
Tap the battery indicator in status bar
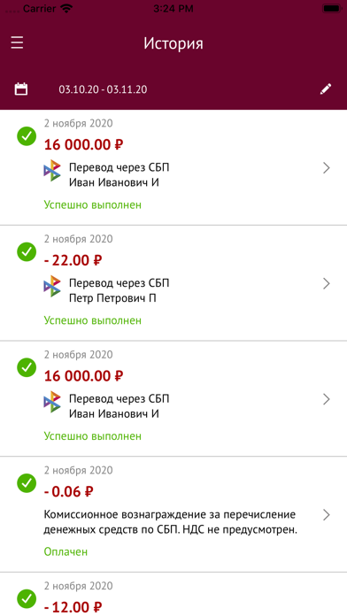click(331, 8)
